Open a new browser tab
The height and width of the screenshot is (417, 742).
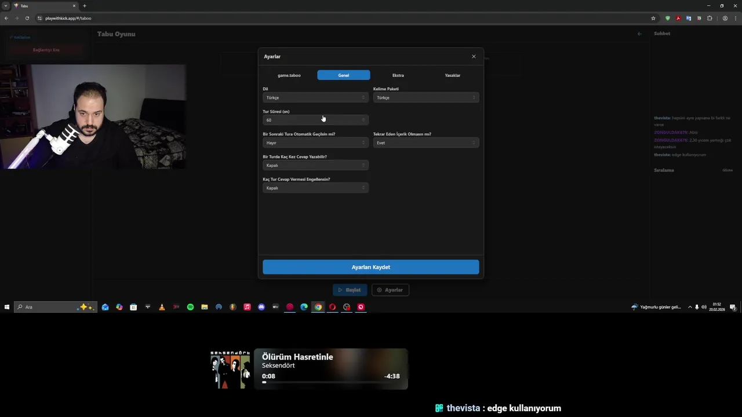(x=85, y=6)
